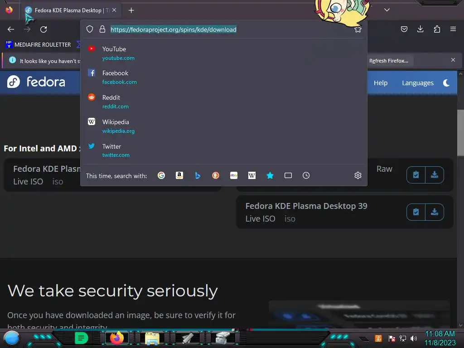Search this time with eBay
Viewport: 464px width, 348px height.
234,175
